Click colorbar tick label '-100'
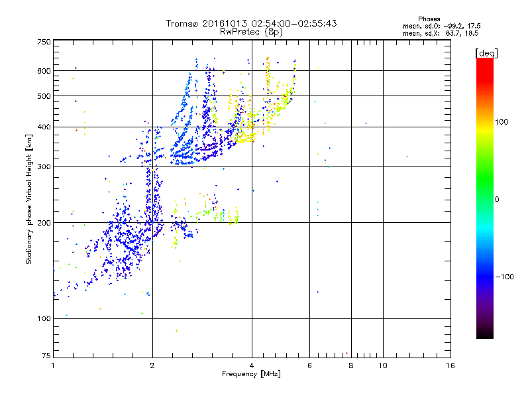The image size is (530, 398). tap(504, 277)
